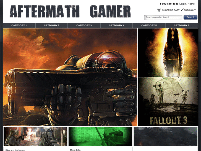Open the soldiers street combat thumbnail
This screenshot has height=151, width=201.
coord(35,137)
